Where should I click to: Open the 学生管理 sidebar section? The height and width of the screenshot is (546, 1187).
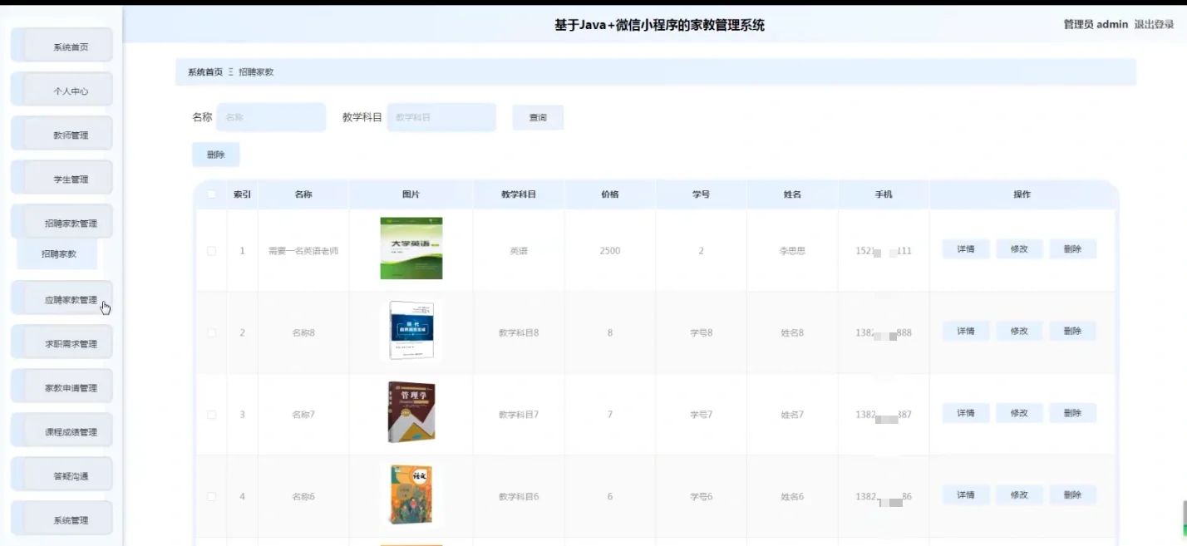pyautogui.click(x=61, y=177)
